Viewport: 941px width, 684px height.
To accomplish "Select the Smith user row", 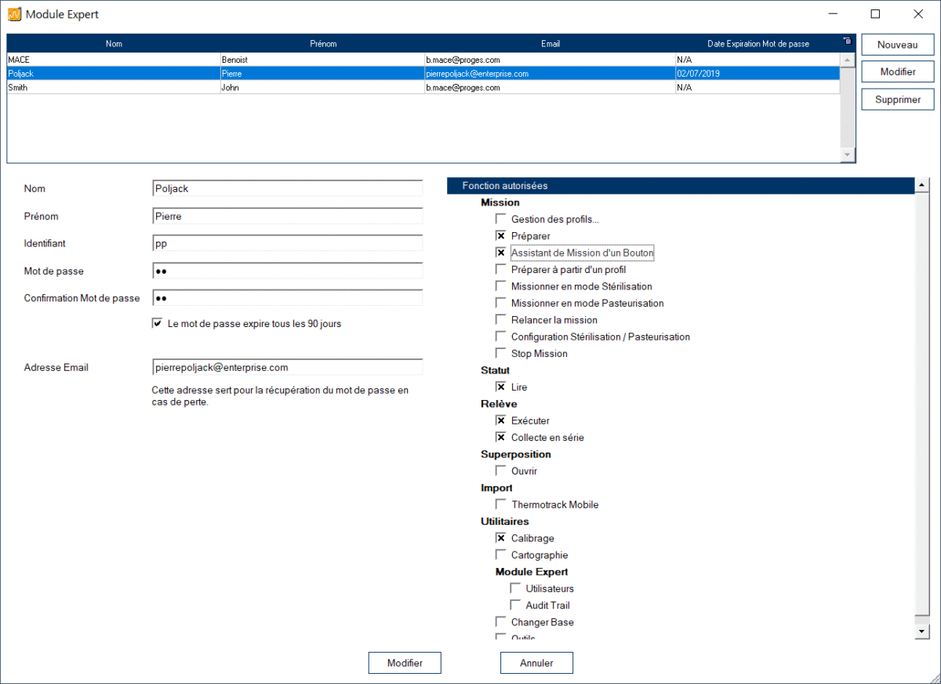I will click(423, 87).
